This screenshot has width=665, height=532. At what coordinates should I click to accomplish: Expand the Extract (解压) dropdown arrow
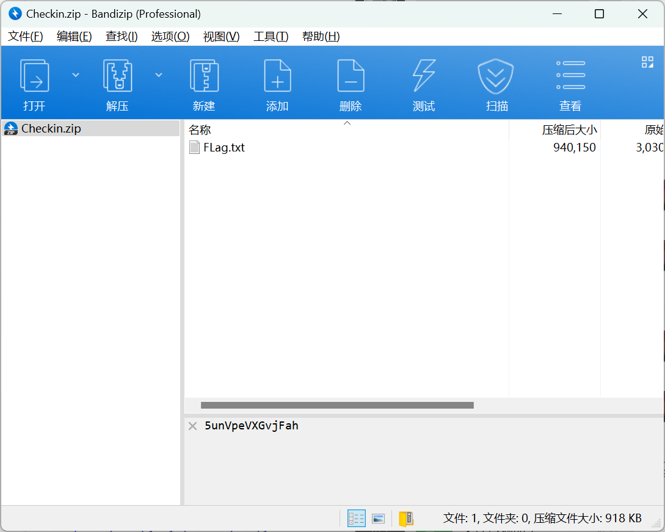point(159,75)
